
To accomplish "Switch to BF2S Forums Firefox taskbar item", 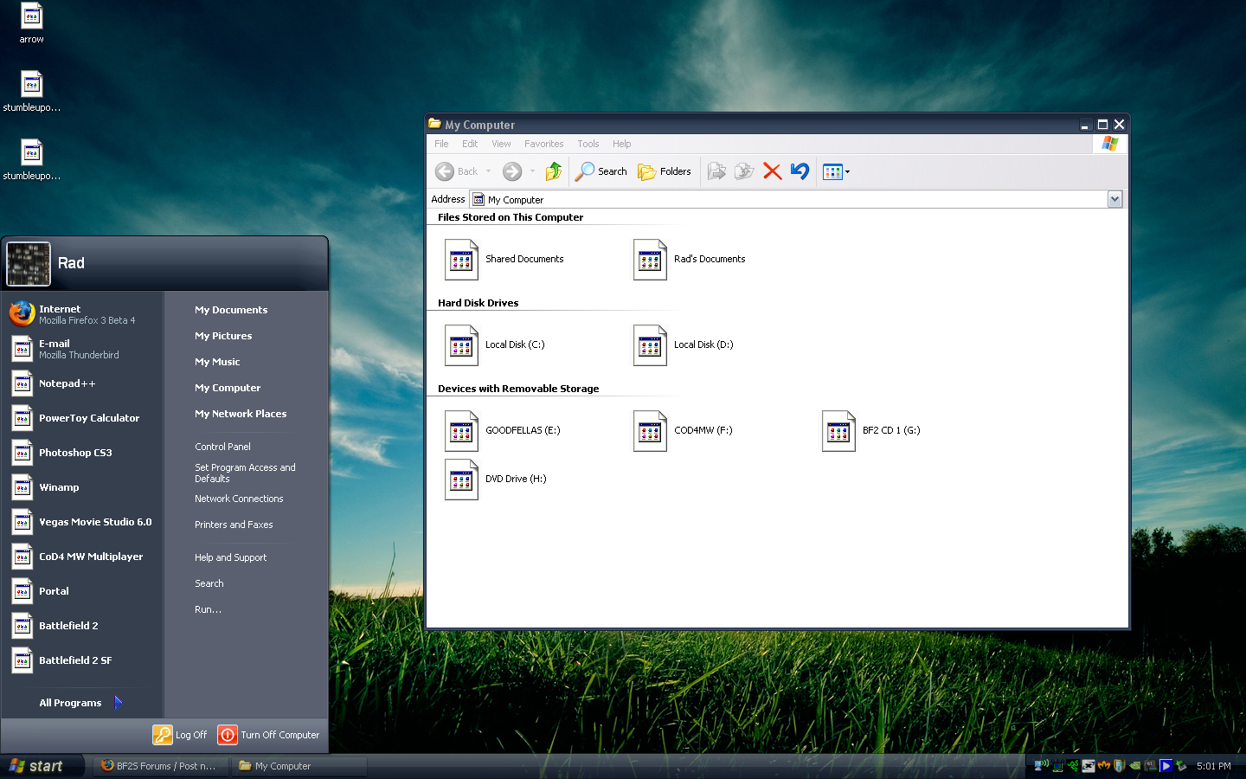I will tap(161, 766).
